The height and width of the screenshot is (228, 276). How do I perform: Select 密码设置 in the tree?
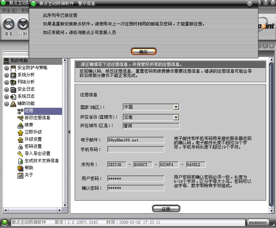pyautogui.click(x=33, y=146)
